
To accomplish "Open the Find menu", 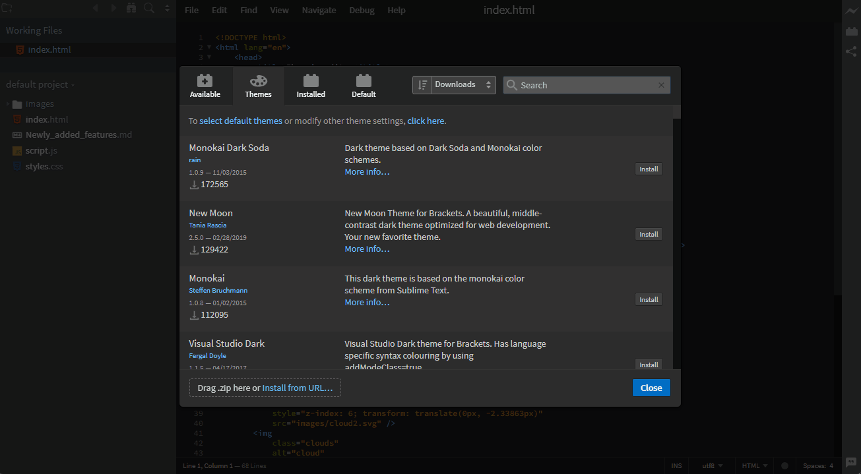I will (x=249, y=10).
